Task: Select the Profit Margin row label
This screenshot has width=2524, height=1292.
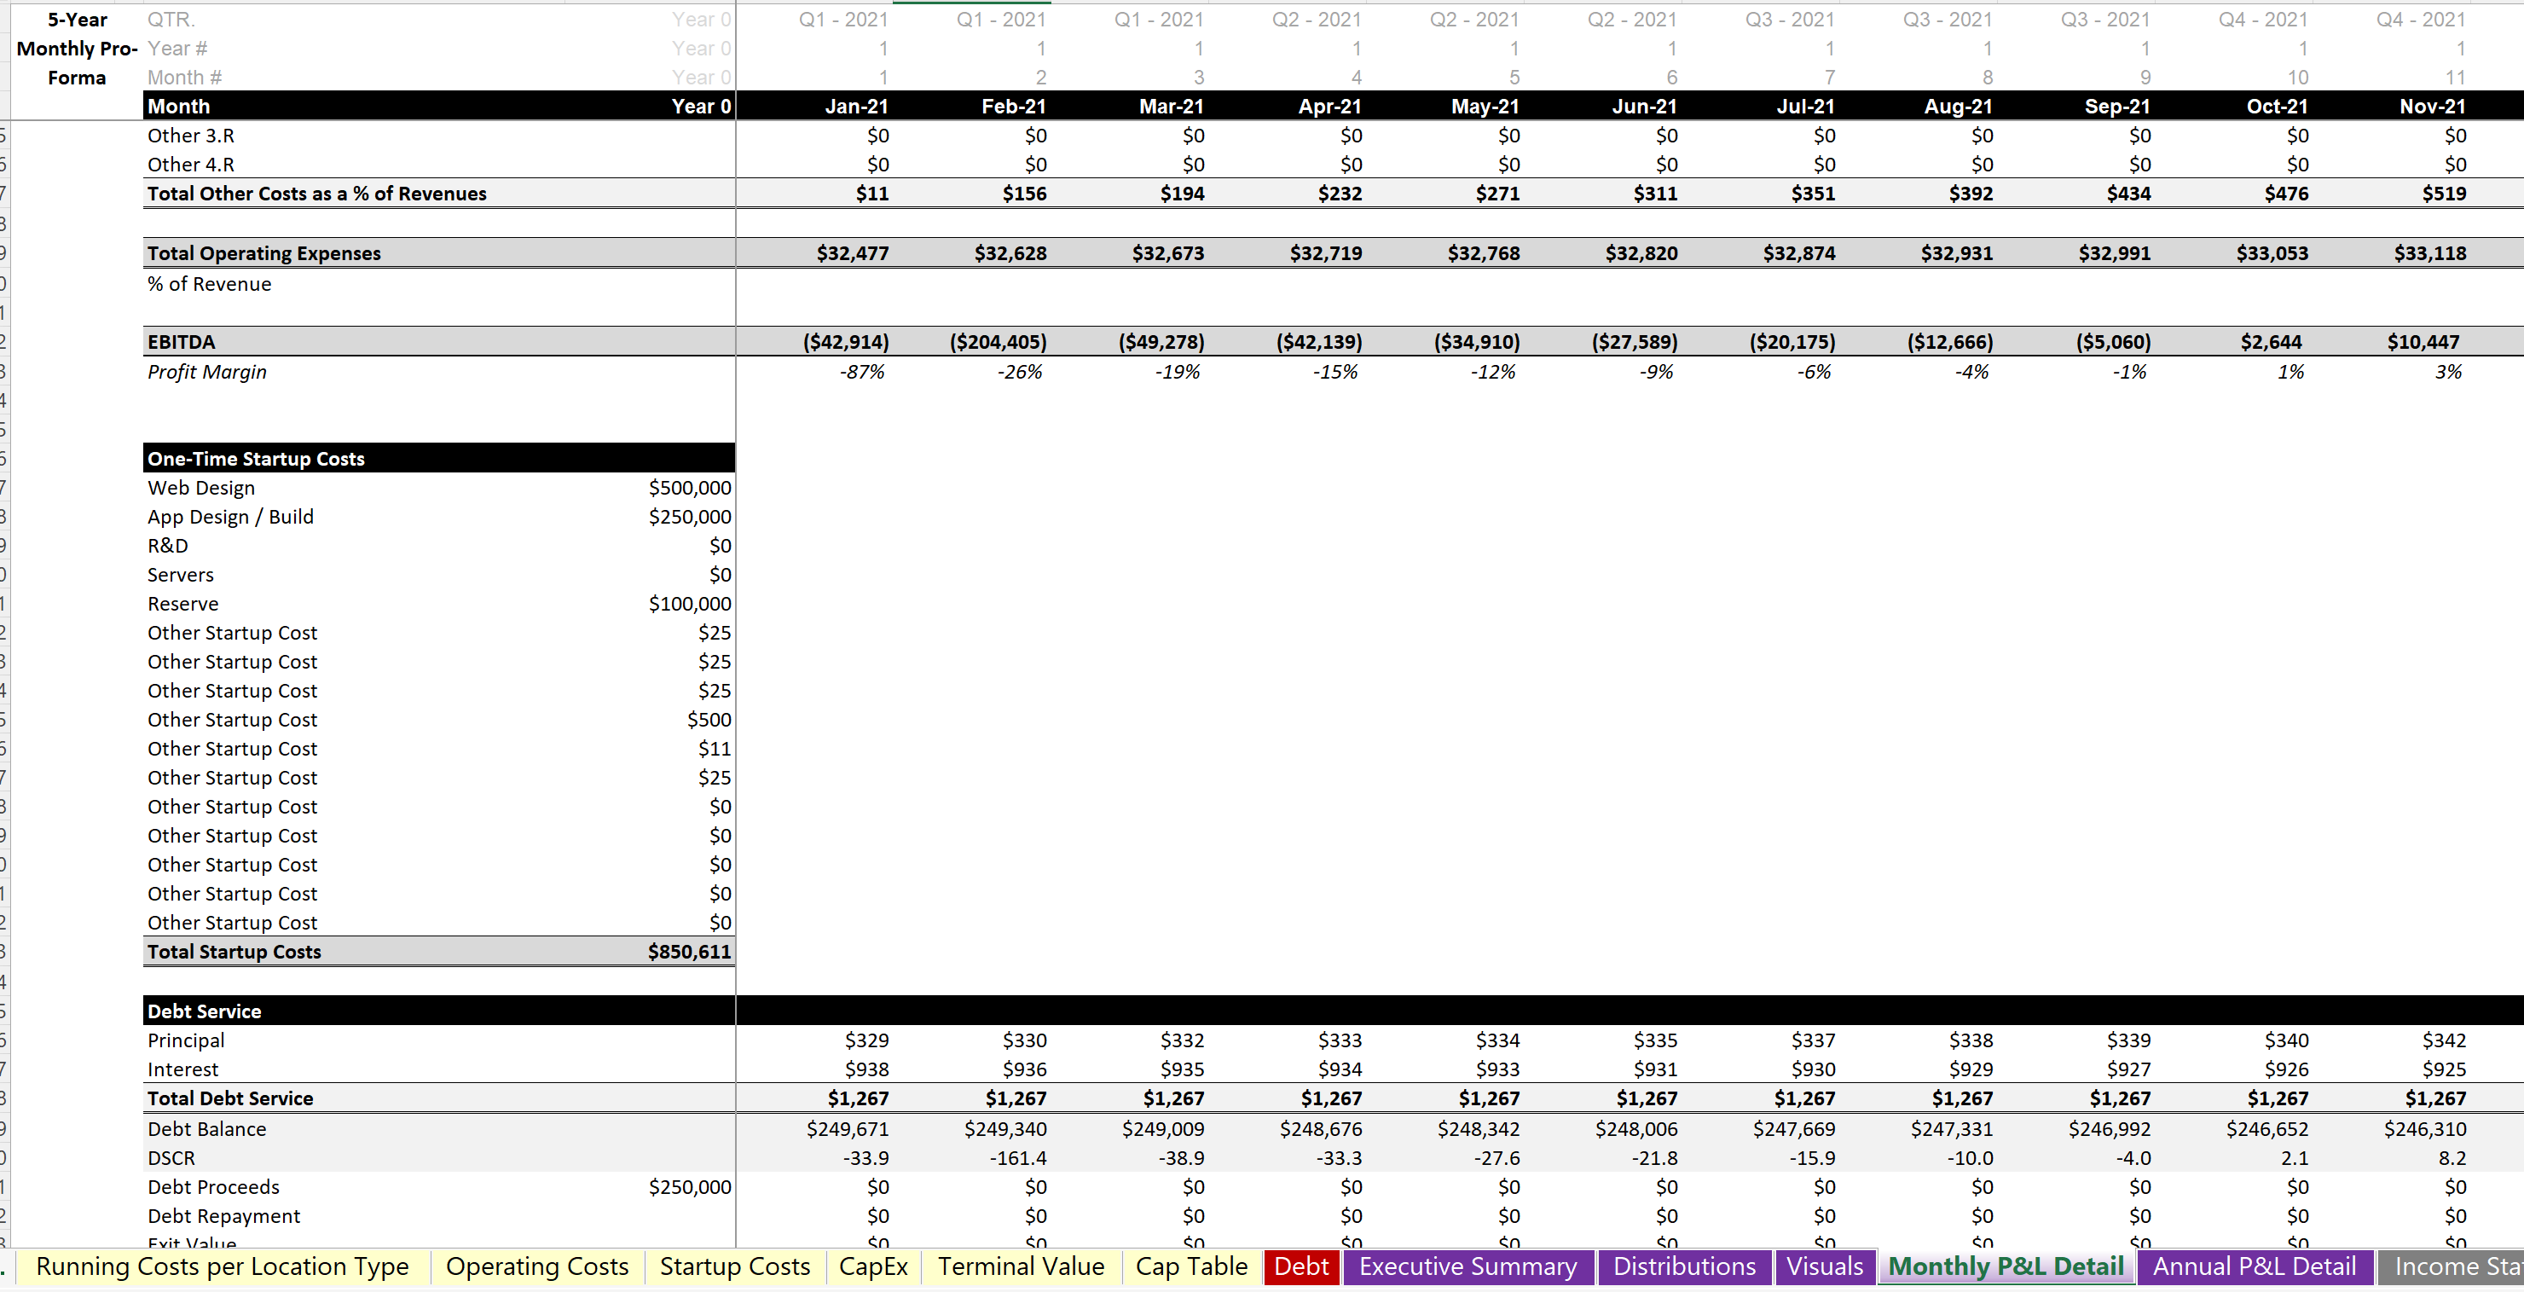Action: (x=206, y=372)
